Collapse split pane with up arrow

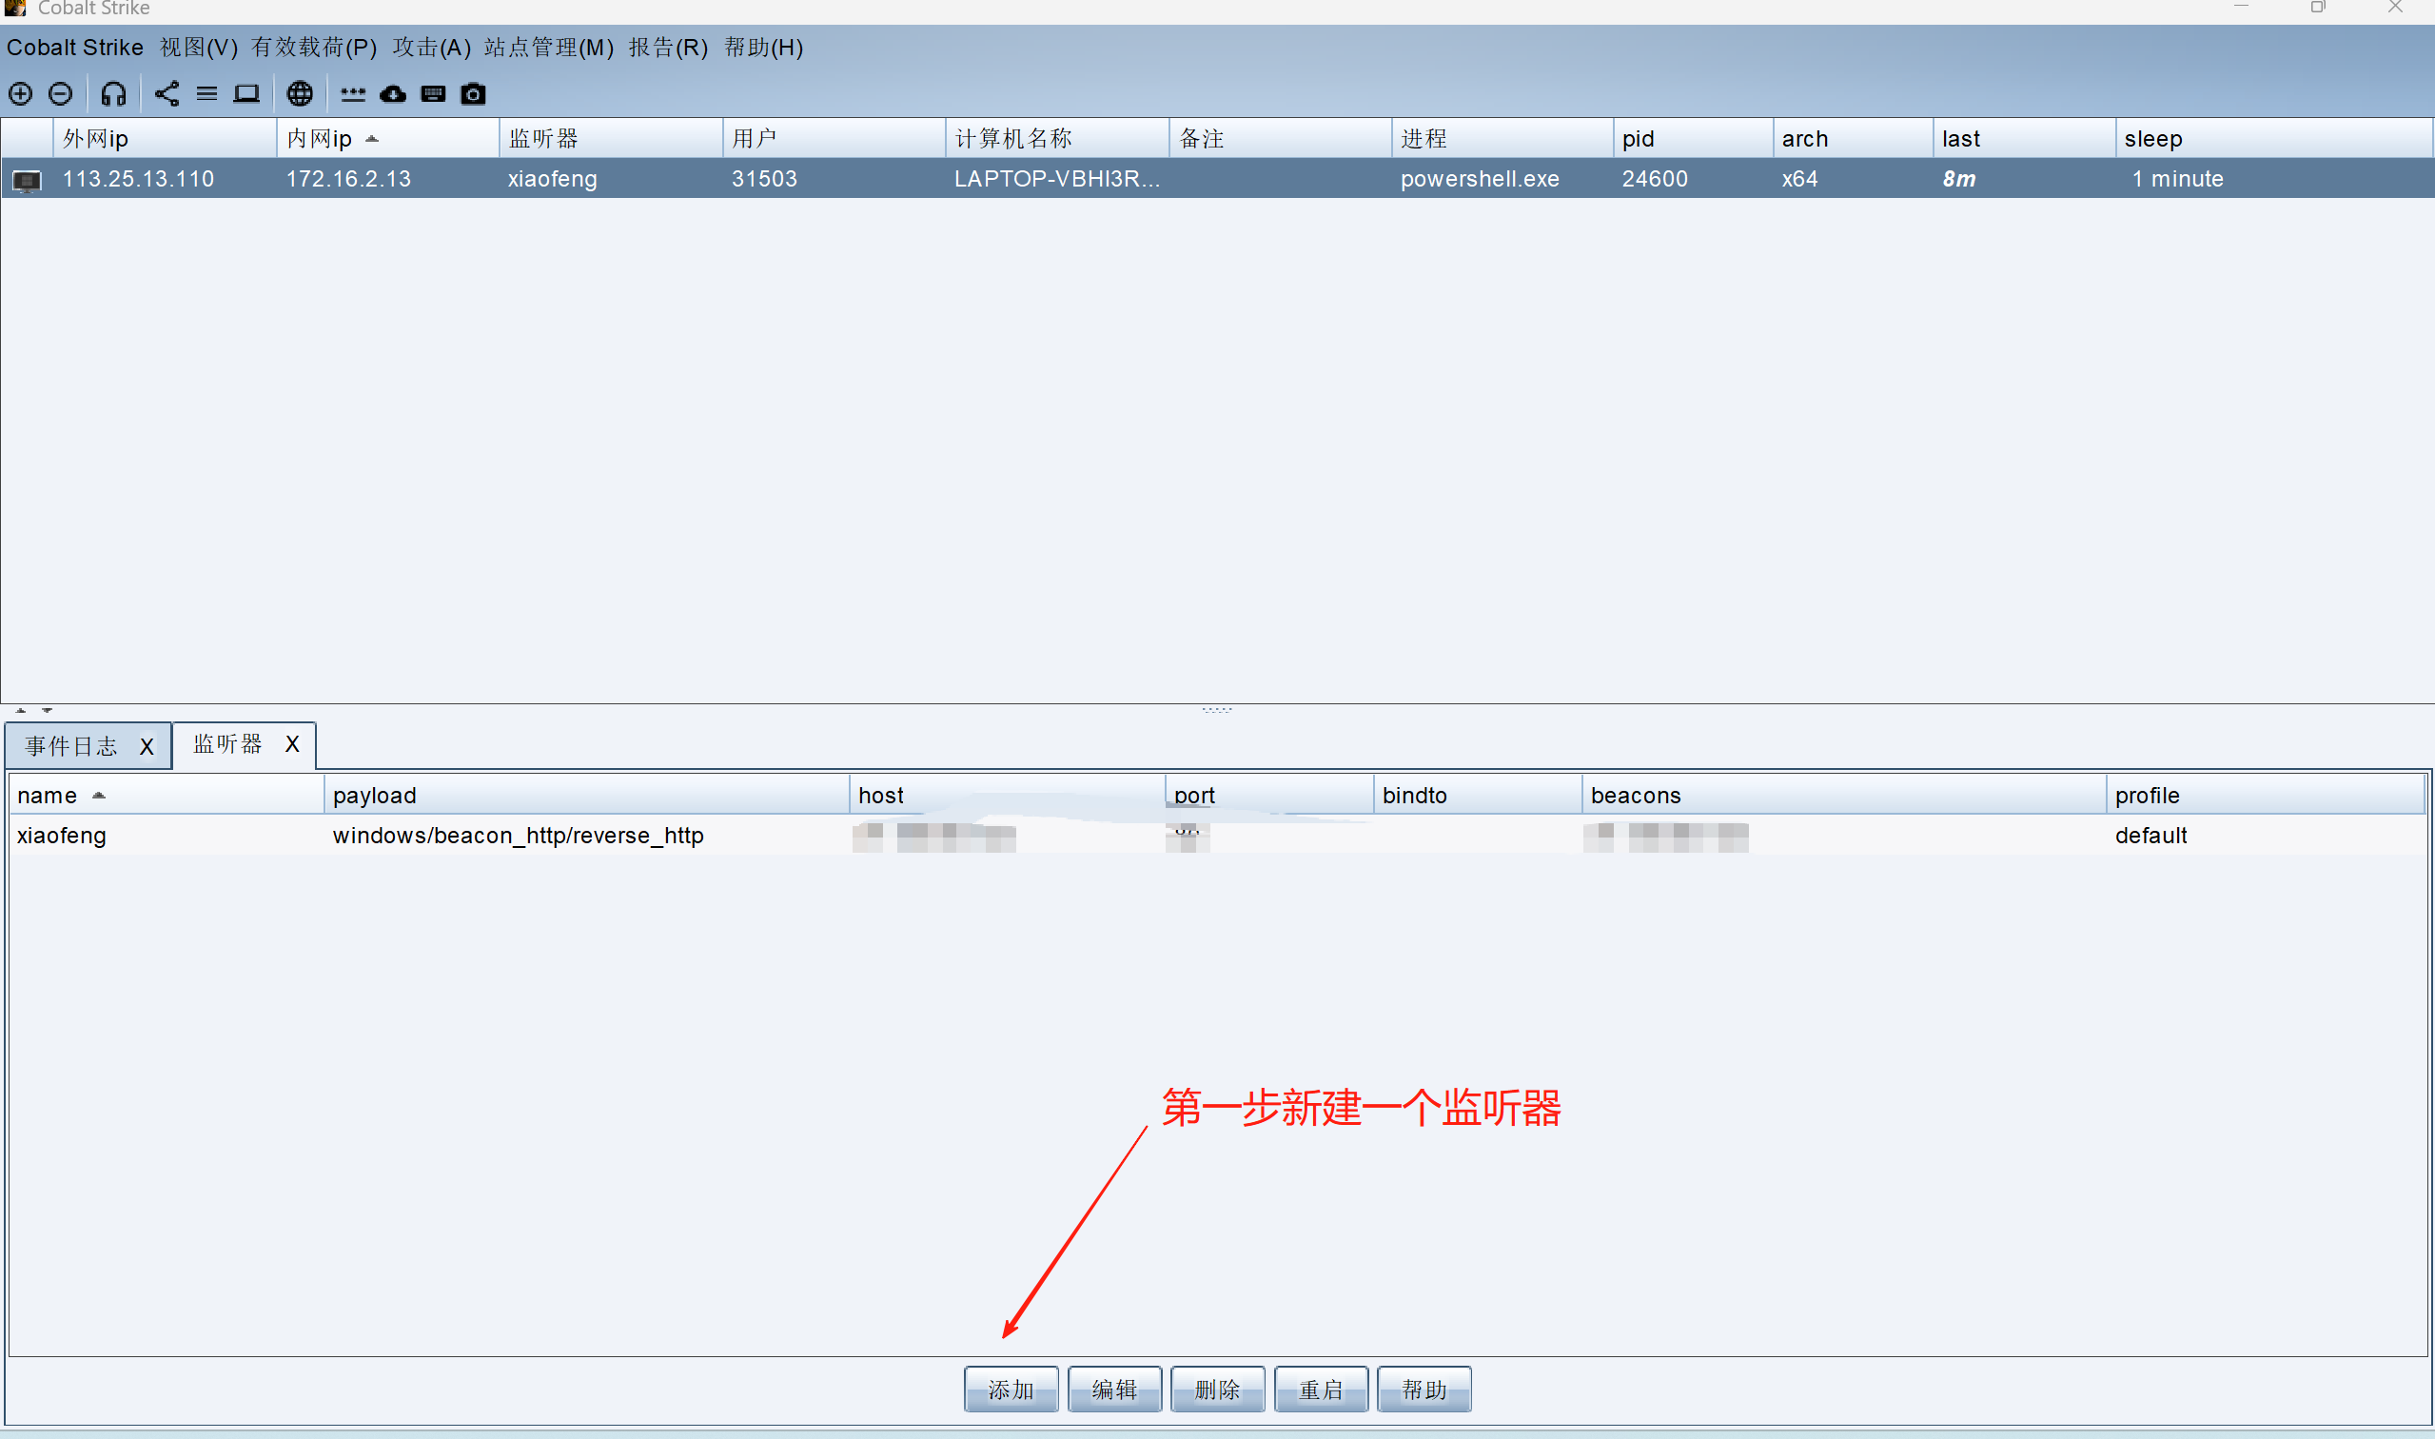(20, 710)
